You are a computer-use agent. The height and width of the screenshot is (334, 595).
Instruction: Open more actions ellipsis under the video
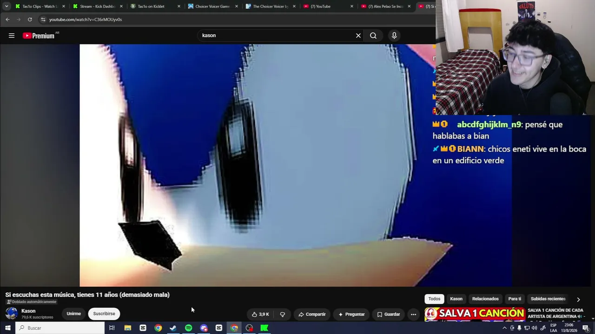point(413,314)
